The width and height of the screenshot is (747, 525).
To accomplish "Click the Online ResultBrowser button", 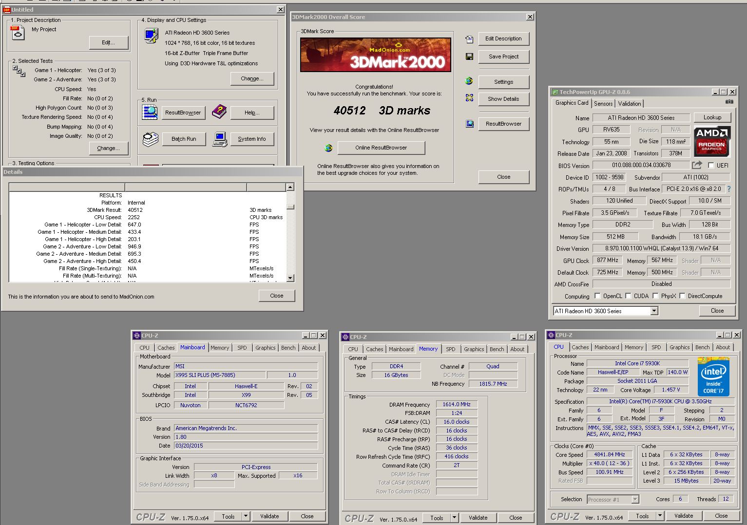I will [381, 148].
